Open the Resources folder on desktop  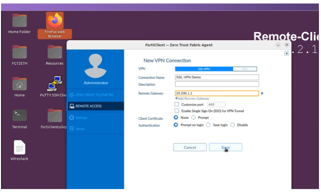pos(55,55)
